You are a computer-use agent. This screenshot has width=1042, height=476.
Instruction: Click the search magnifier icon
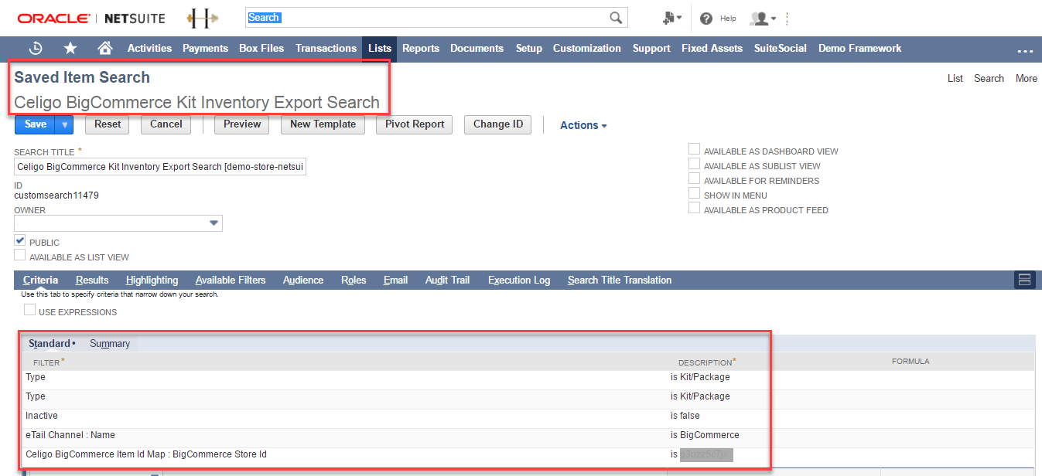(x=616, y=18)
